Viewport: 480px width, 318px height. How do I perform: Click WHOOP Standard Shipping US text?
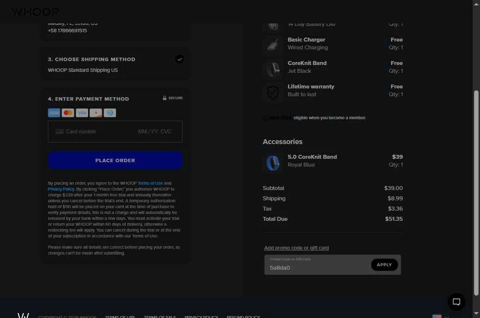point(83,70)
